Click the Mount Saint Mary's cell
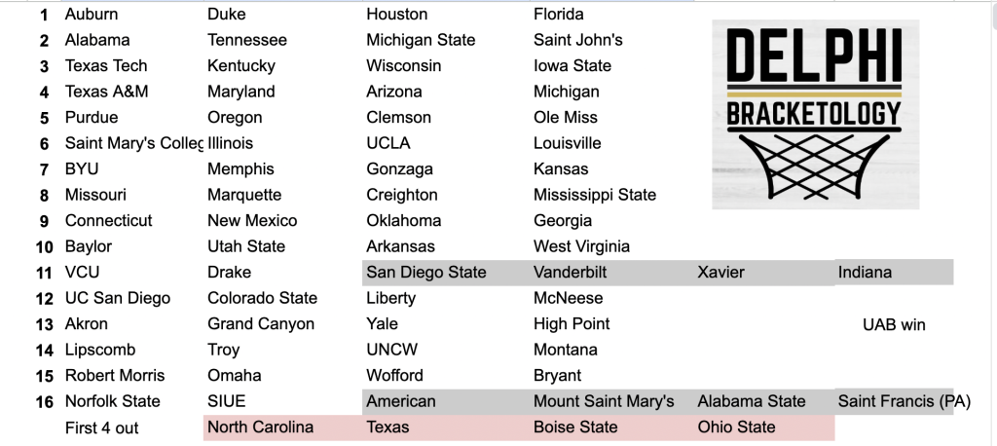This screenshot has width=997, height=446. click(611, 401)
